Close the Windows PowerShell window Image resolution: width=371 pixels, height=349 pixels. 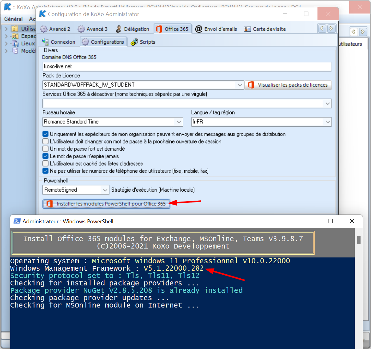pyautogui.click(x=352, y=221)
